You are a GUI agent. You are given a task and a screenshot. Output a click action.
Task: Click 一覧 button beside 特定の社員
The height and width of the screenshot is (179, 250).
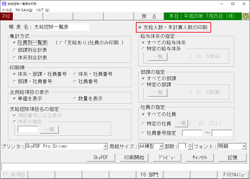(181, 123)
